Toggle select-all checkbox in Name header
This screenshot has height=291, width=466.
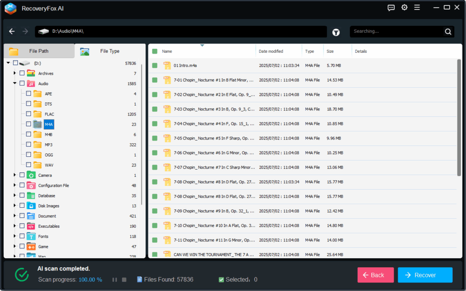point(155,51)
